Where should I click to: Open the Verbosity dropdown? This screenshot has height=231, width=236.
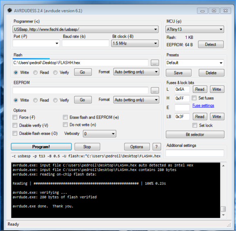point(99,134)
